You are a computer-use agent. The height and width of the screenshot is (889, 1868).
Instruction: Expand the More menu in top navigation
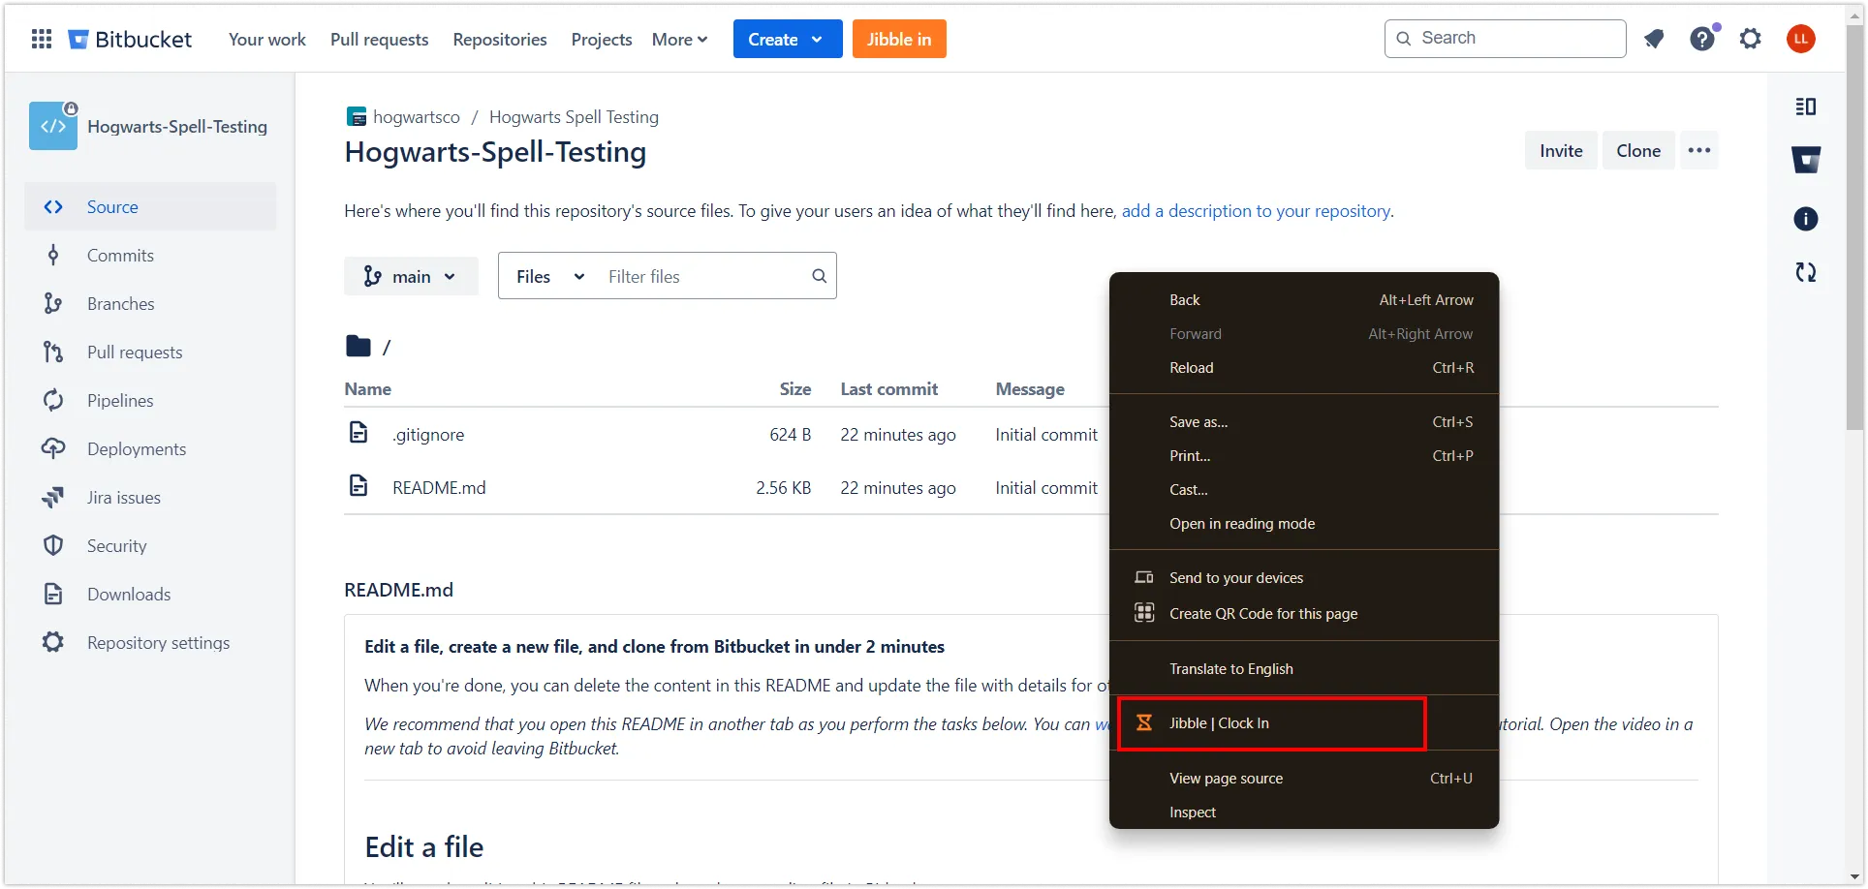(x=679, y=40)
